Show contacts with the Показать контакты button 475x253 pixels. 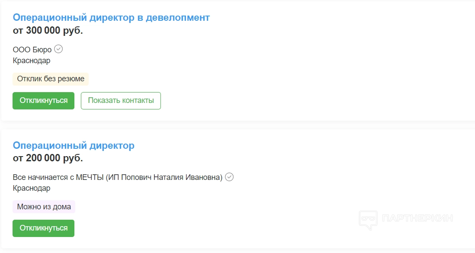tap(121, 101)
